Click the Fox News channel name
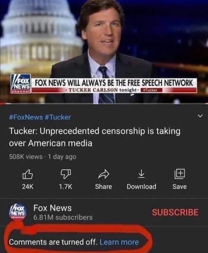Screen dimensions: 208x253 pos(53,208)
